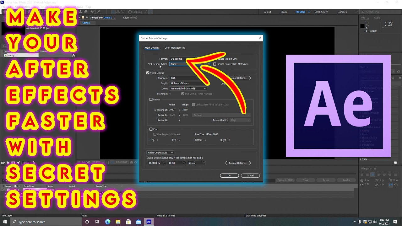Open the Standard workspace menu icon
The width and height of the screenshot is (402, 226).
coord(309,12)
